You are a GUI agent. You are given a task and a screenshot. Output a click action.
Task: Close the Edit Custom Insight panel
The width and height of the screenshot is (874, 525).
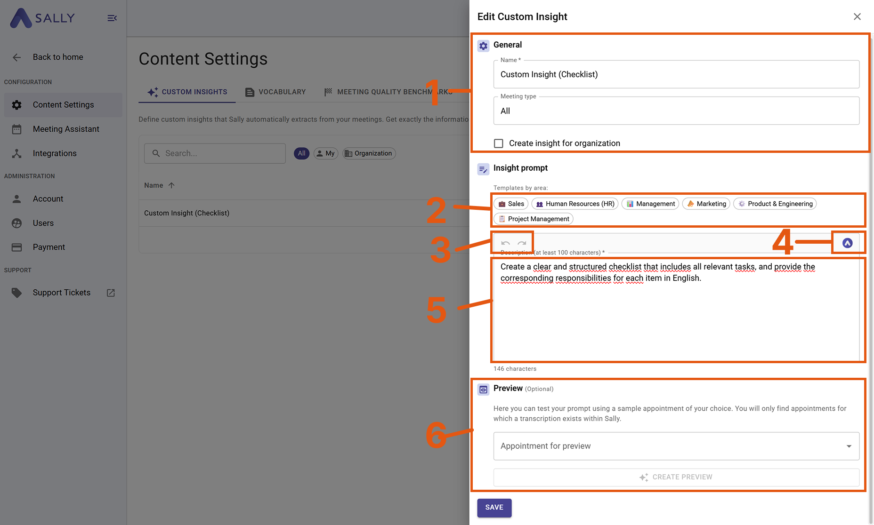(857, 17)
